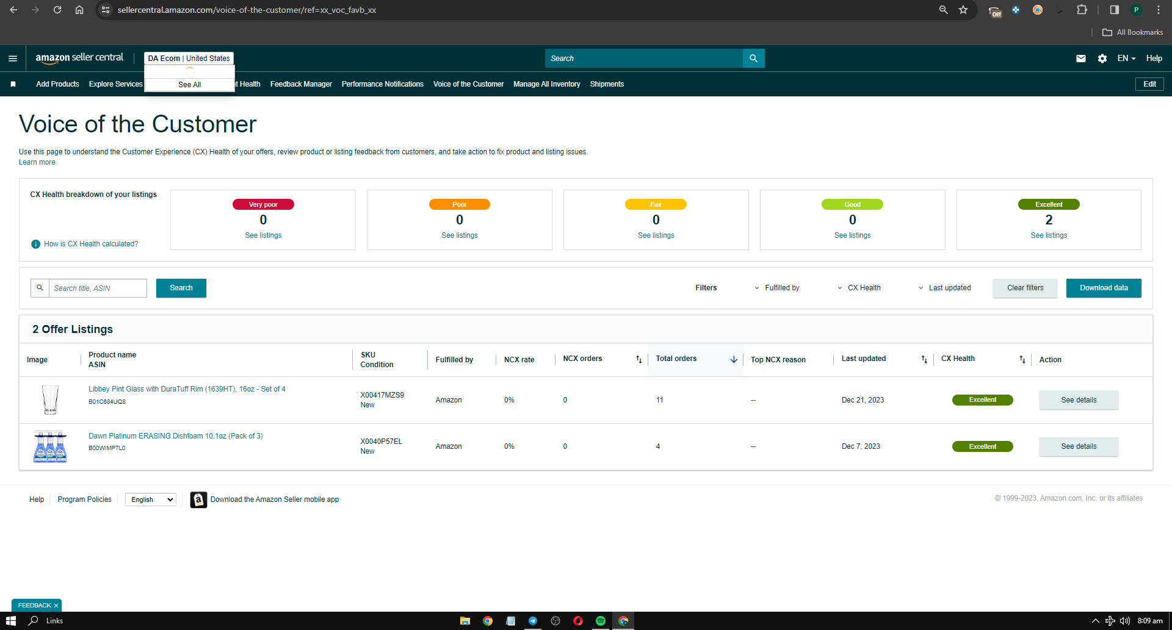Click the Amazon Seller Central logo

click(x=79, y=58)
